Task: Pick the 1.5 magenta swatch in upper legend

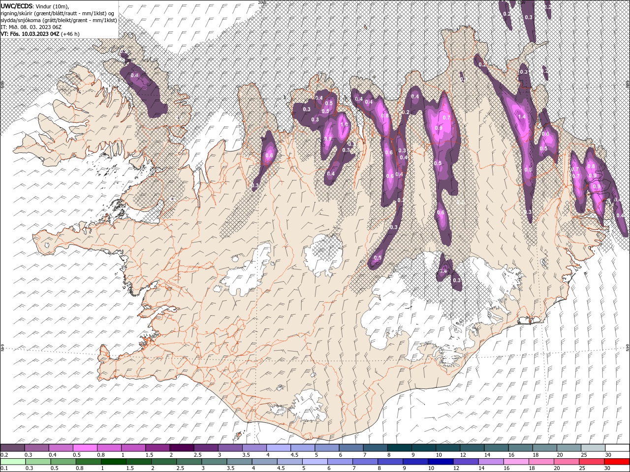Action: [x=157, y=448]
